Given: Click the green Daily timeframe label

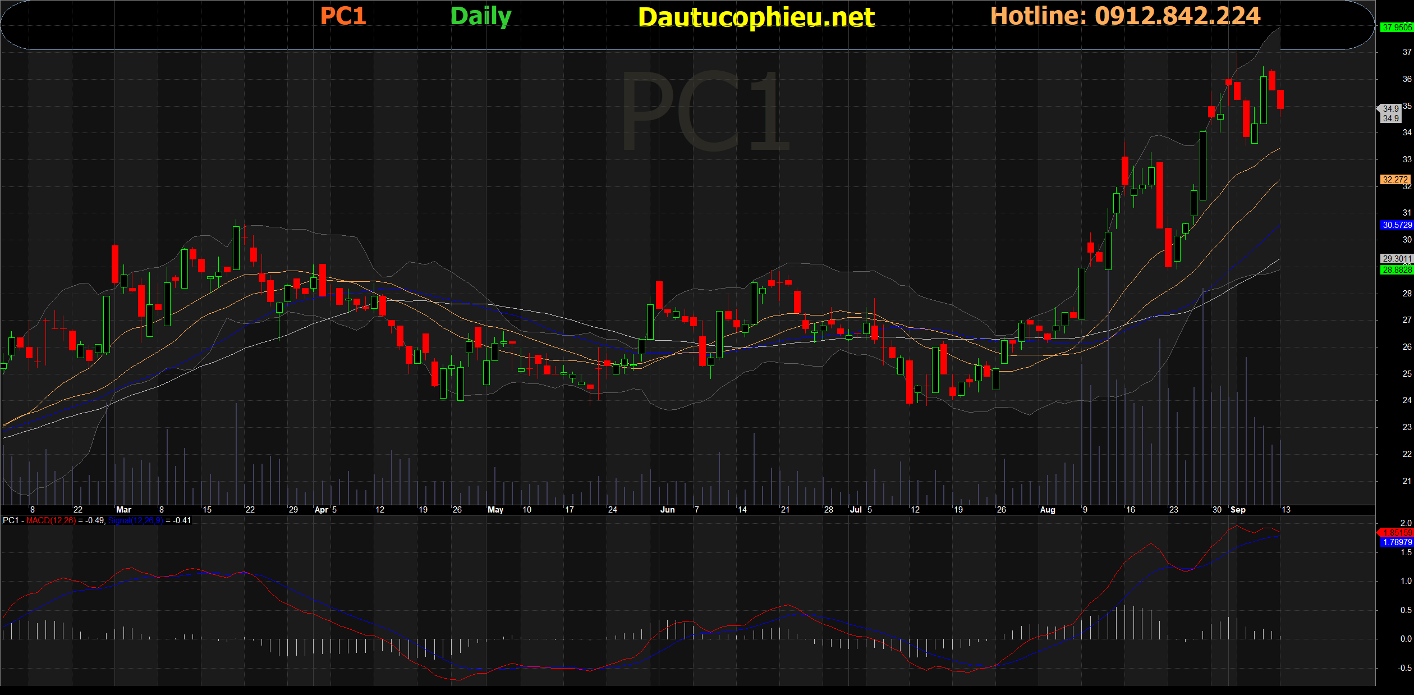Looking at the screenshot, I should (481, 16).
